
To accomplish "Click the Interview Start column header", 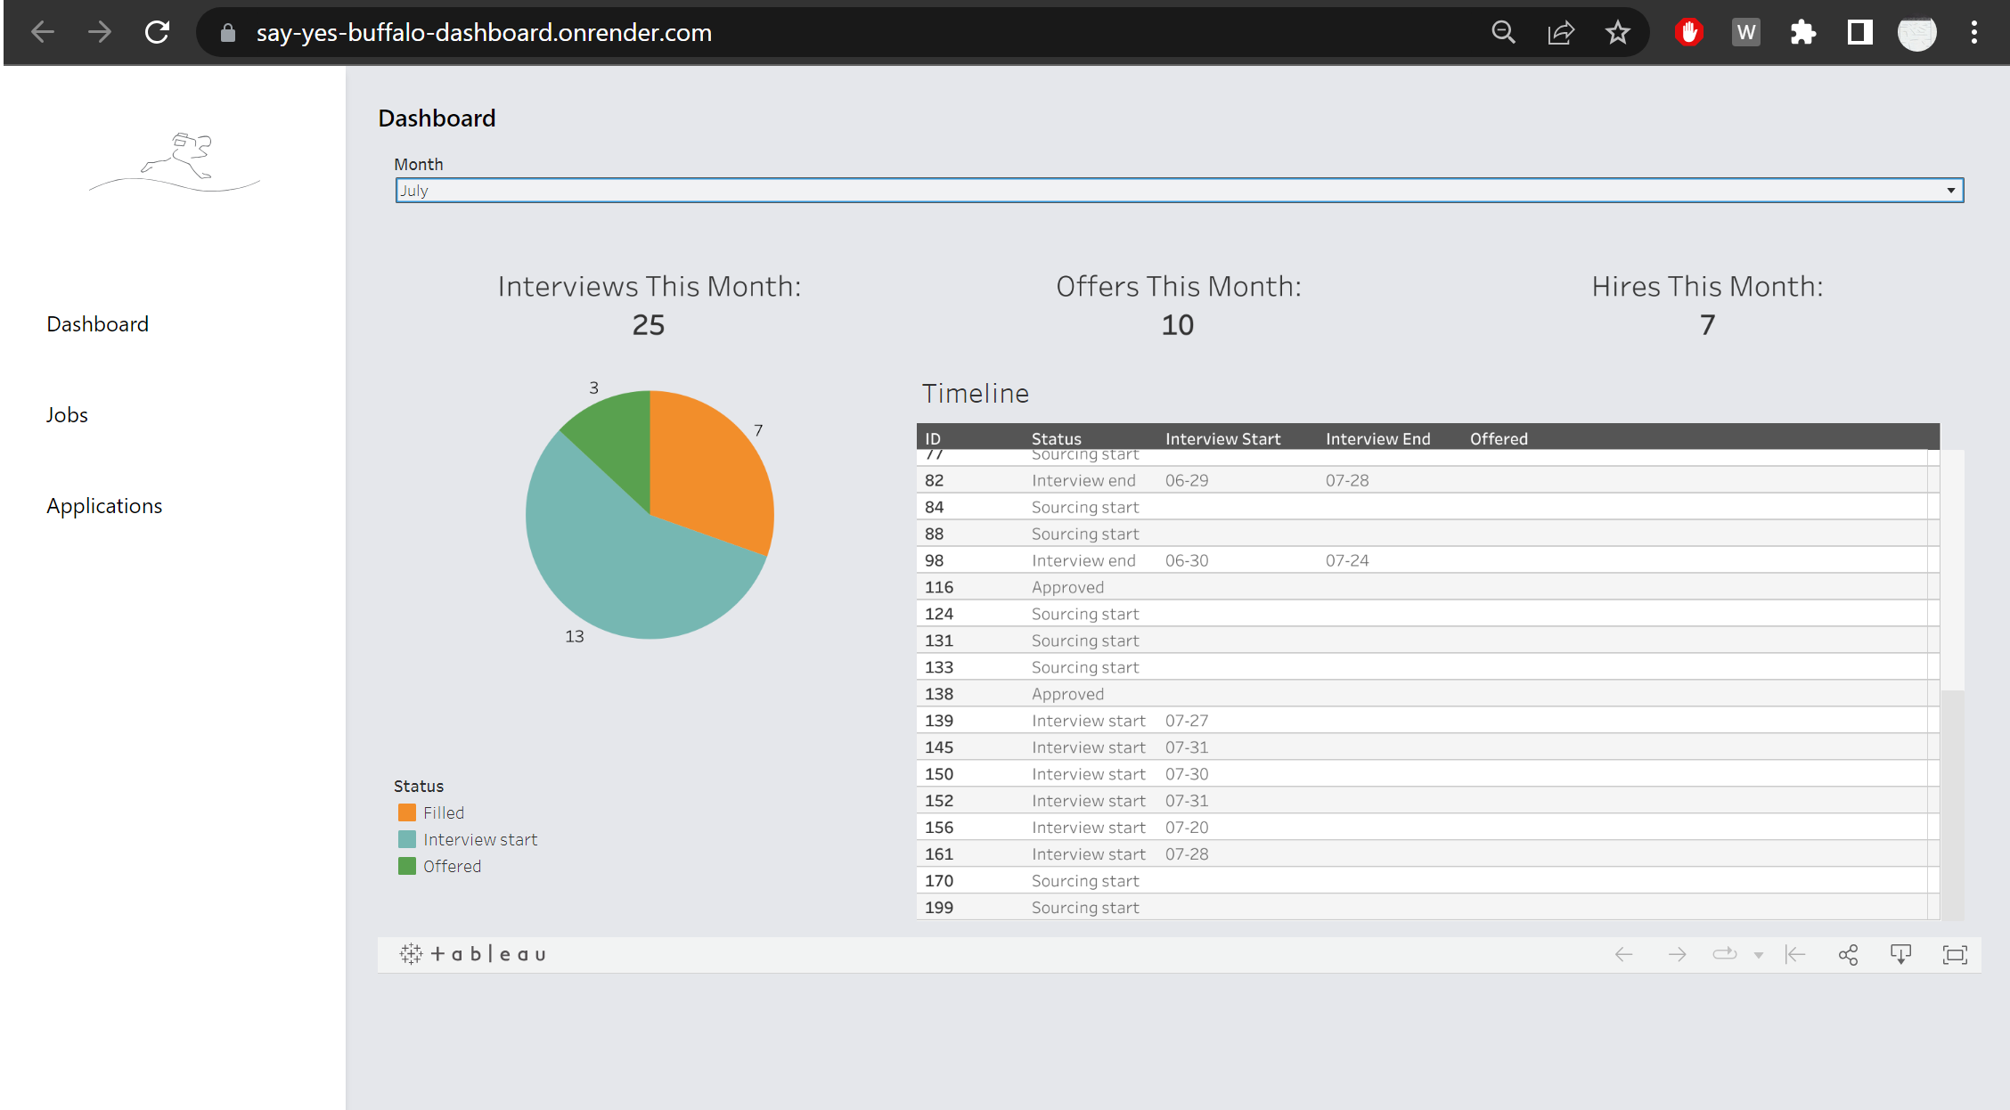I will click(1222, 438).
